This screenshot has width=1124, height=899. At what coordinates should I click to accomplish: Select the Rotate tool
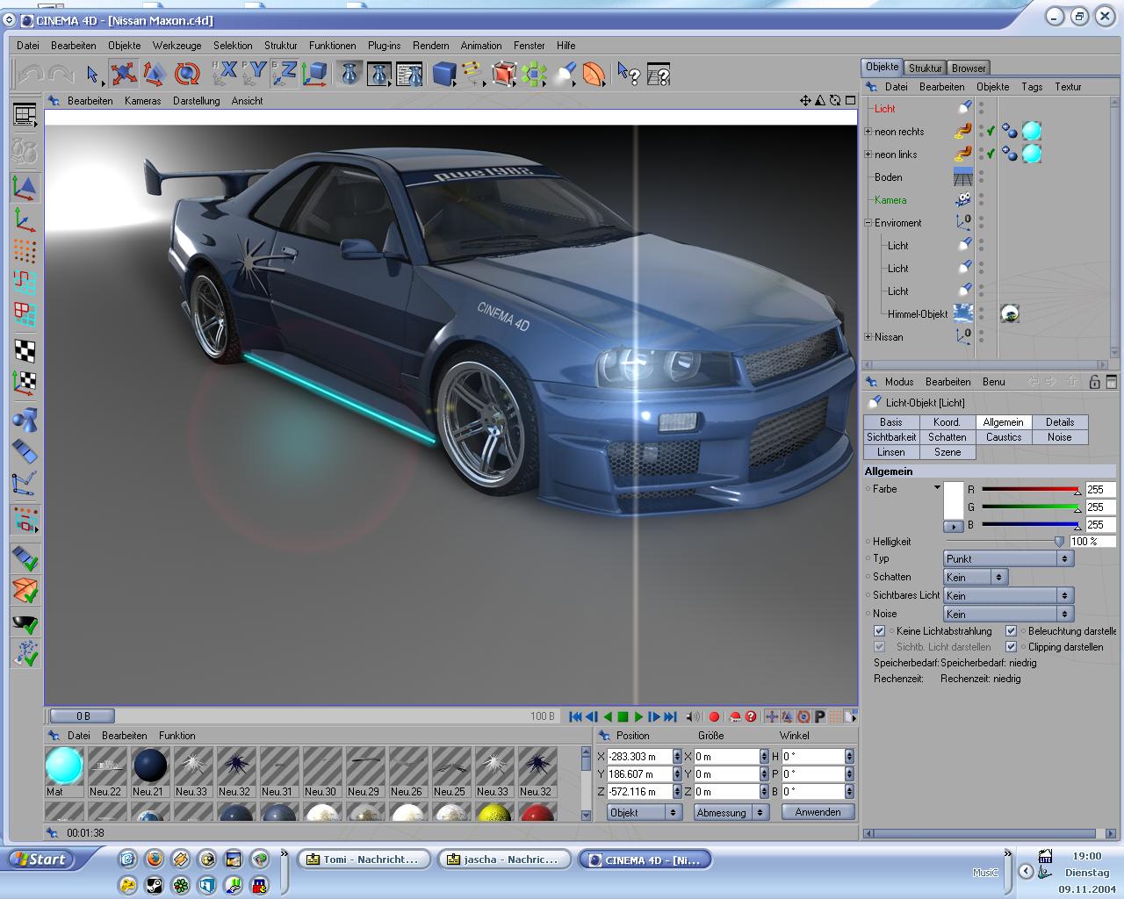(186, 74)
